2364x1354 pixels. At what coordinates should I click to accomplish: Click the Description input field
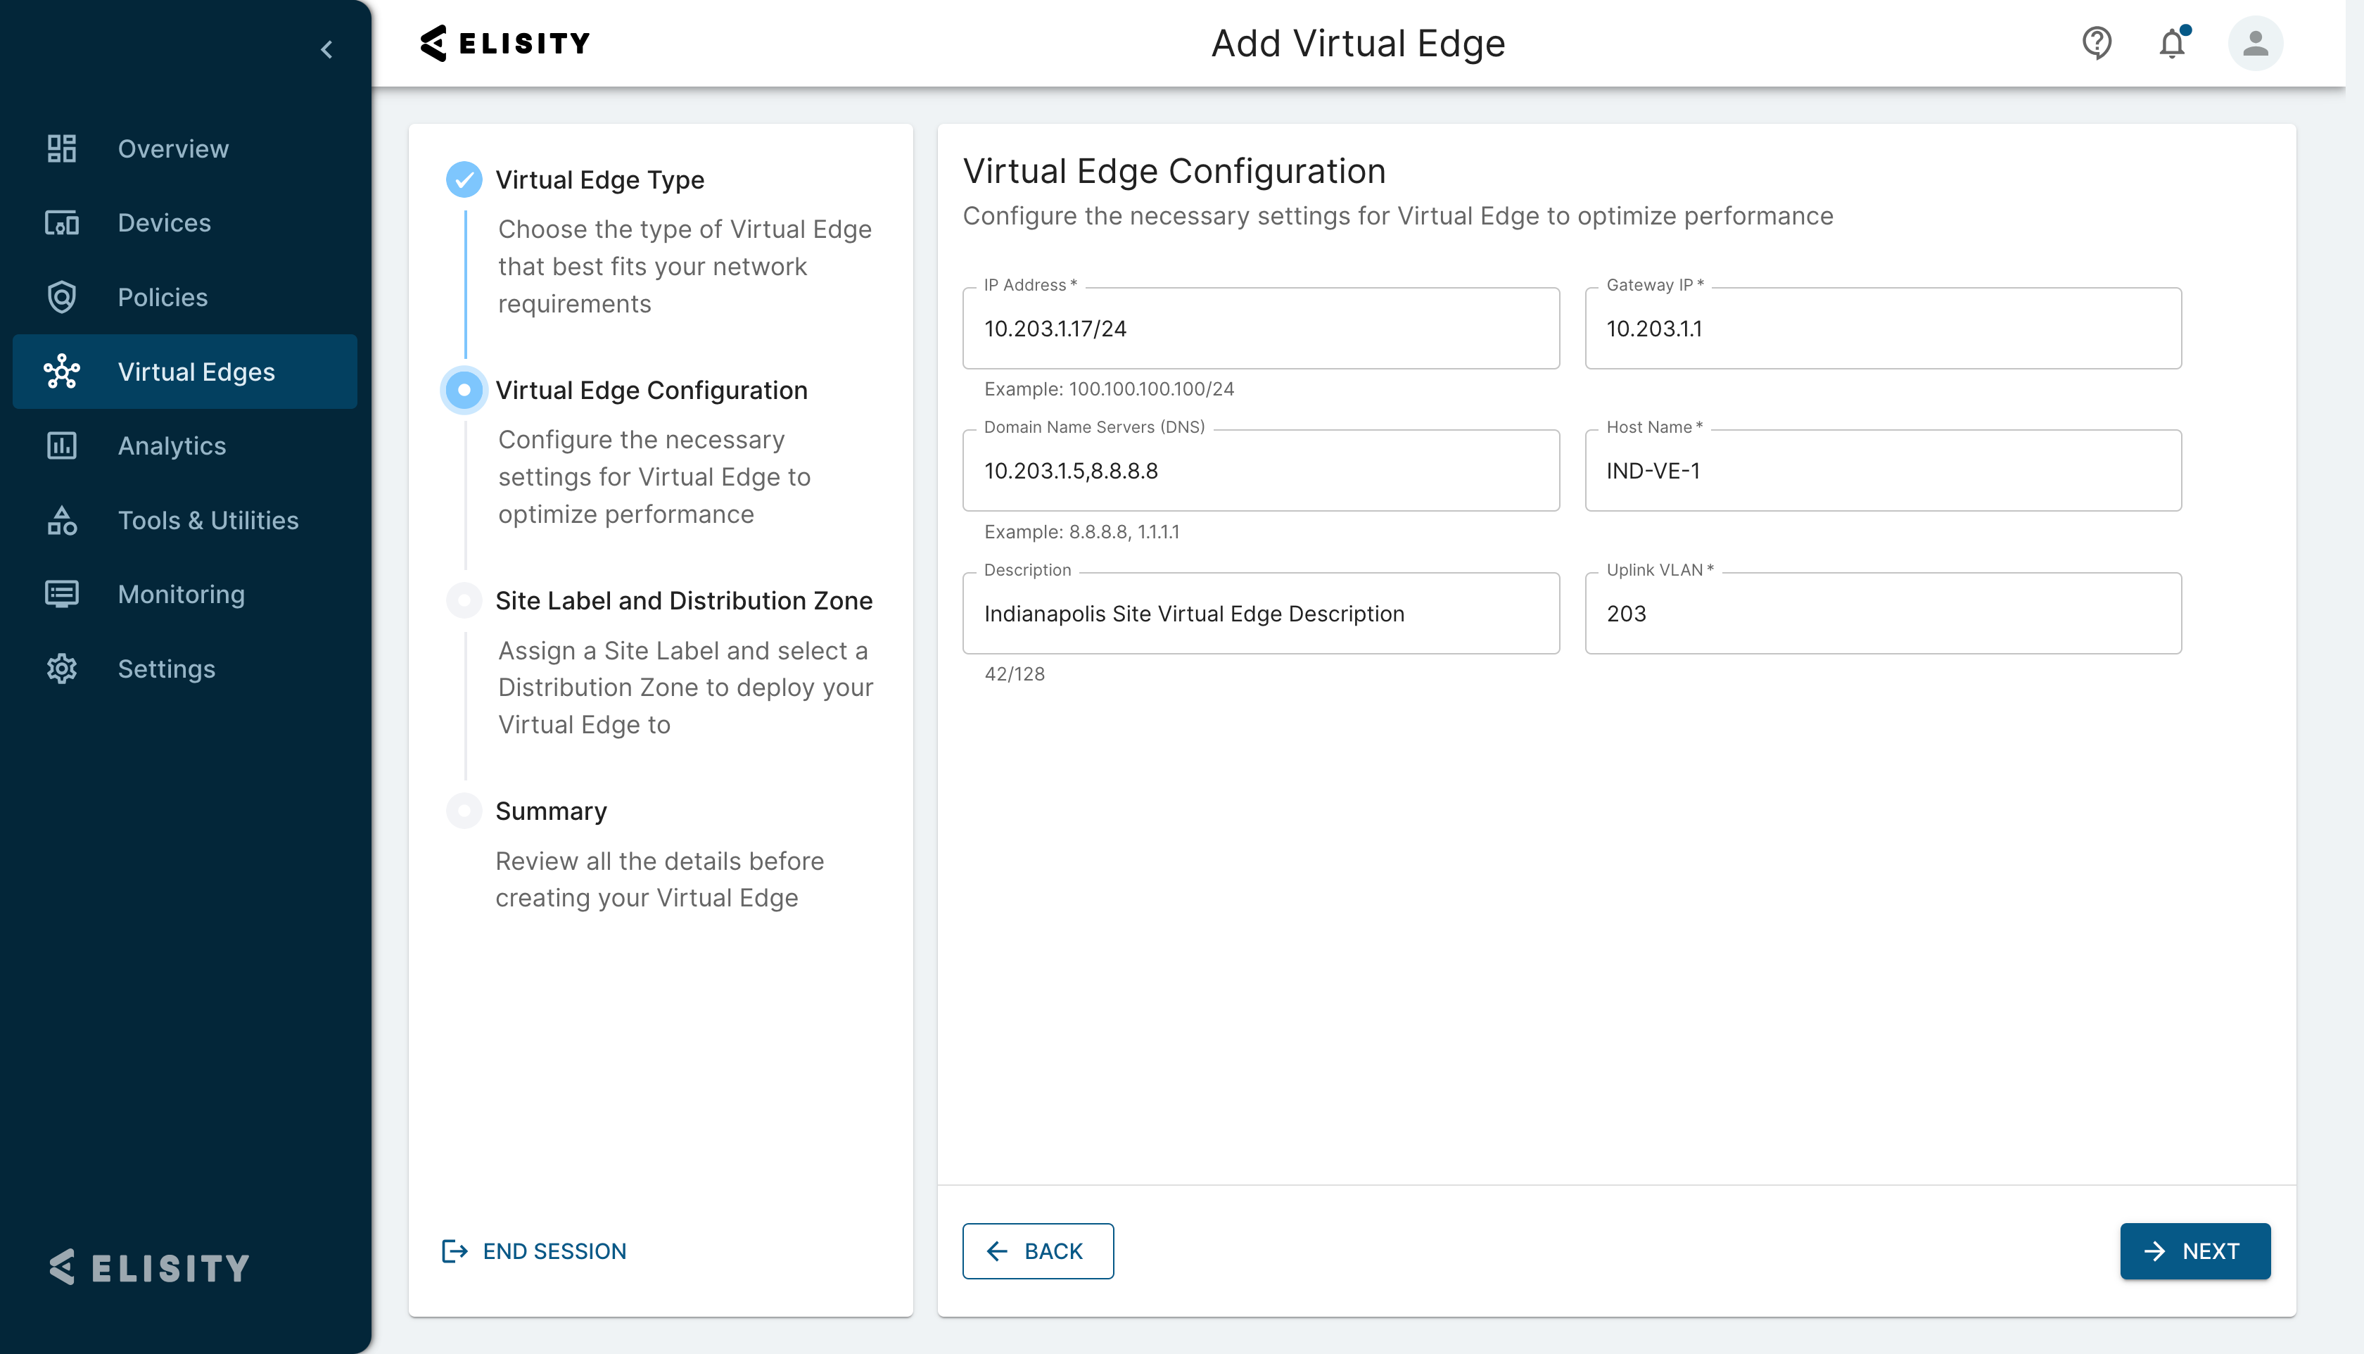point(1261,614)
